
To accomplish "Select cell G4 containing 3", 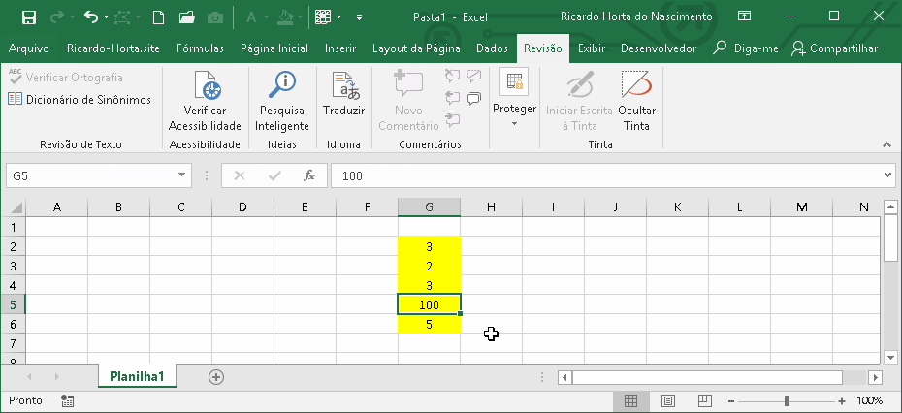I will click(x=429, y=285).
